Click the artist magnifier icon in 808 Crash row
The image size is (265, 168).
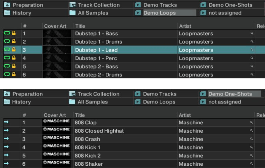point(252,139)
